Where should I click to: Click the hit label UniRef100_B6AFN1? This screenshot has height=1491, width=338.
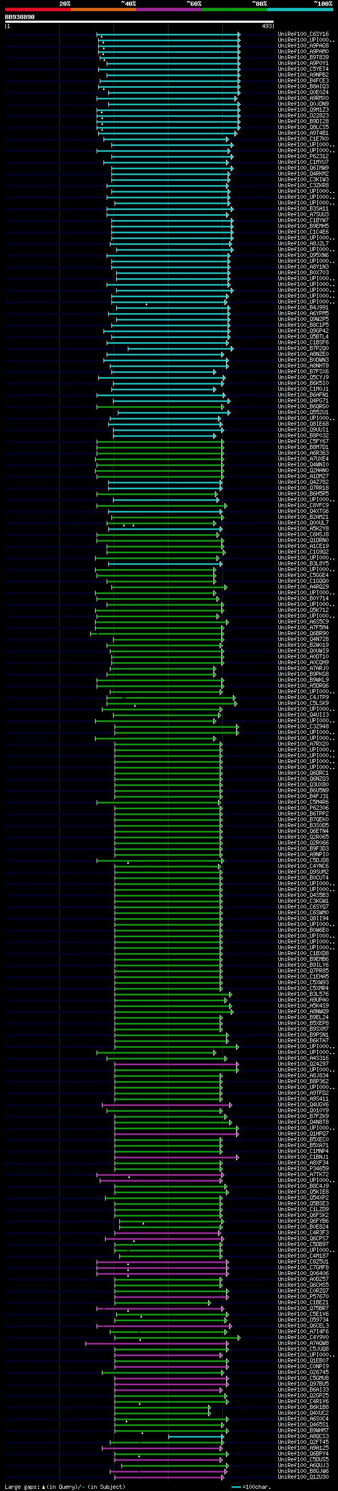[303, 395]
